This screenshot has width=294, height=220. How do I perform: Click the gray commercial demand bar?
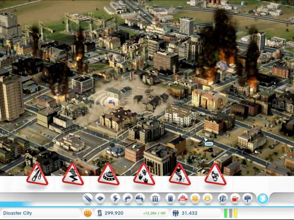(x=231, y=213)
